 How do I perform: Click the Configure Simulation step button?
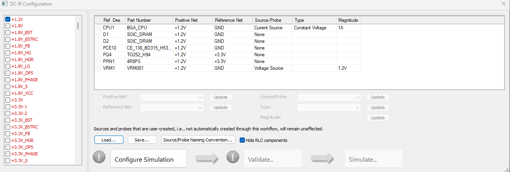pyautogui.click(x=149, y=159)
